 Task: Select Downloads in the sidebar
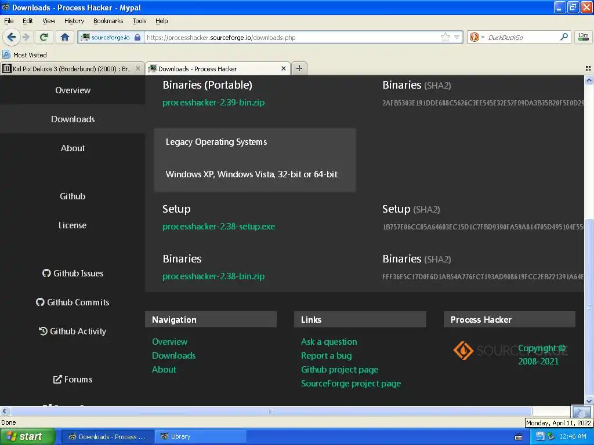pyautogui.click(x=73, y=119)
